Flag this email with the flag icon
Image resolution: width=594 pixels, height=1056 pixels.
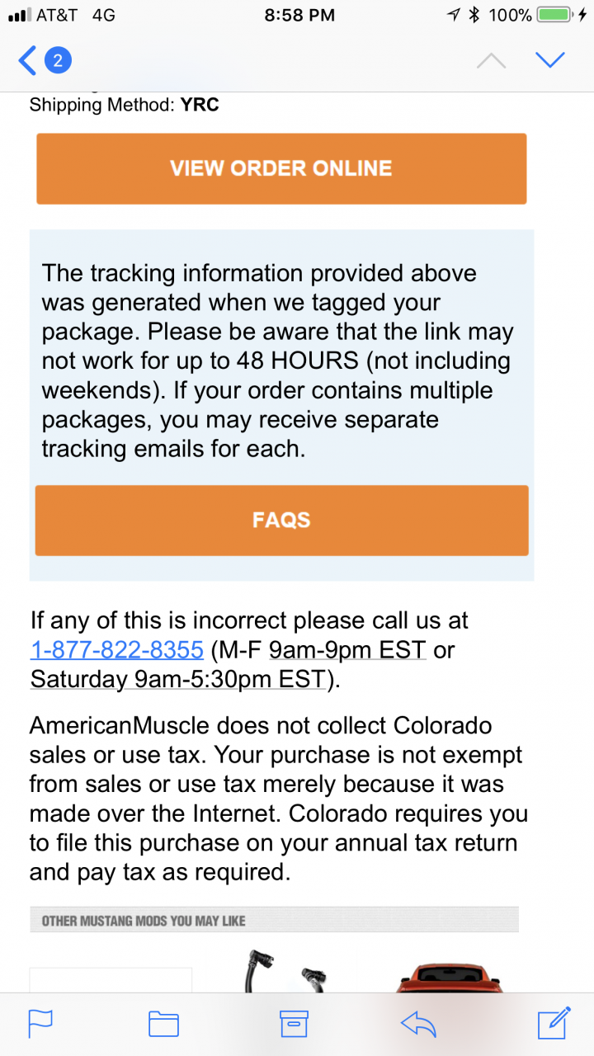[40, 1023]
